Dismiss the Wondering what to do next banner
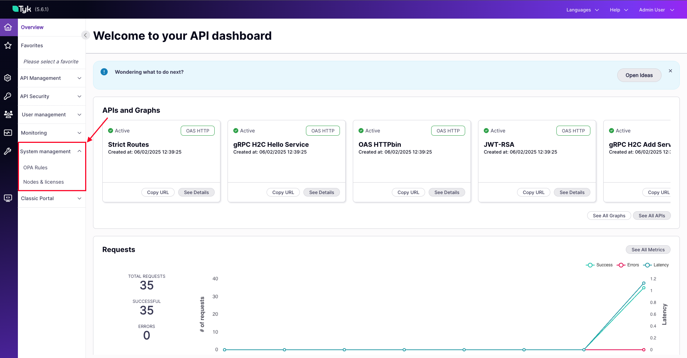 point(671,71)
